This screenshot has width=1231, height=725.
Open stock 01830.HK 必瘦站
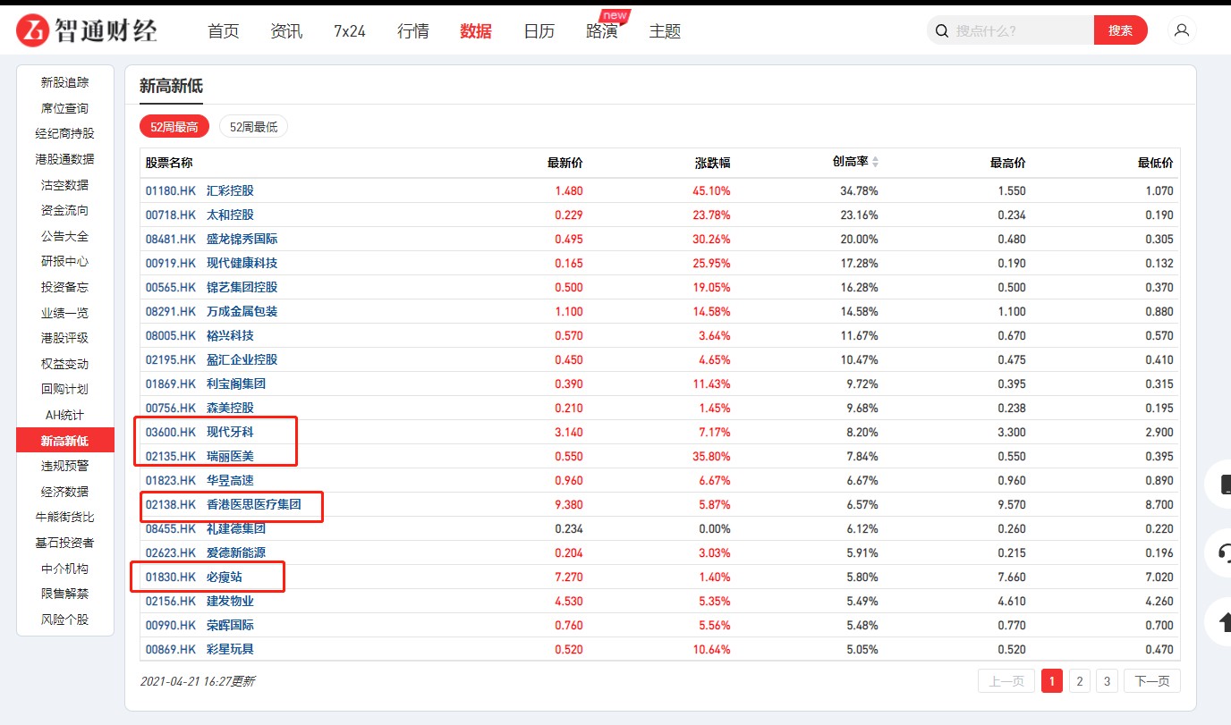[194, 577]
